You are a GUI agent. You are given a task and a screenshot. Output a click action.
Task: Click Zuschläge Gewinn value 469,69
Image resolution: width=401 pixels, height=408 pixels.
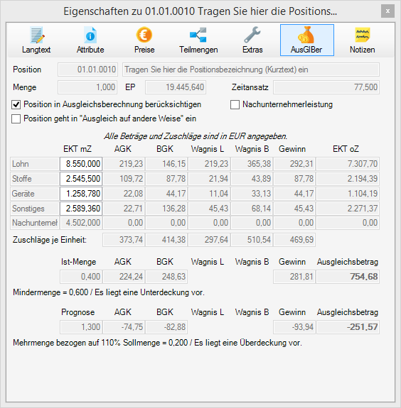tap(294, 240)
